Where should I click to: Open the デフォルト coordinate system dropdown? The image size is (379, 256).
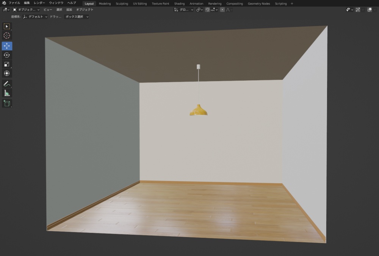click(35, 17)
